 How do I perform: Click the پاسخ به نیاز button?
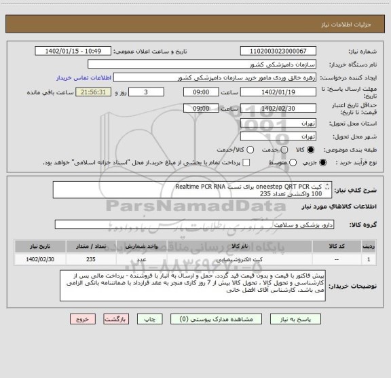295,319
